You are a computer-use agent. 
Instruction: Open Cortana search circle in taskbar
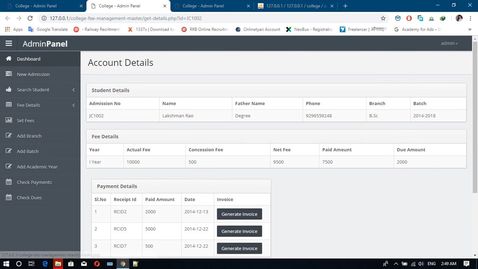click(19, 264)
